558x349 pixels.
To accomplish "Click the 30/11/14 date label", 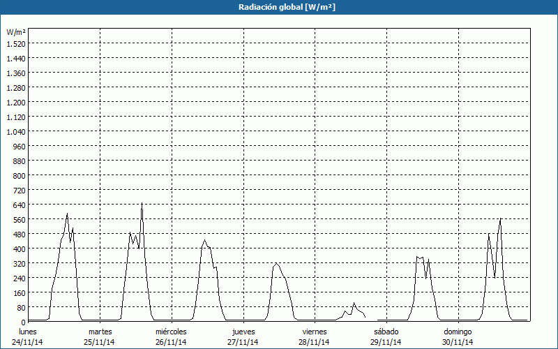I will tap(458, 342).
